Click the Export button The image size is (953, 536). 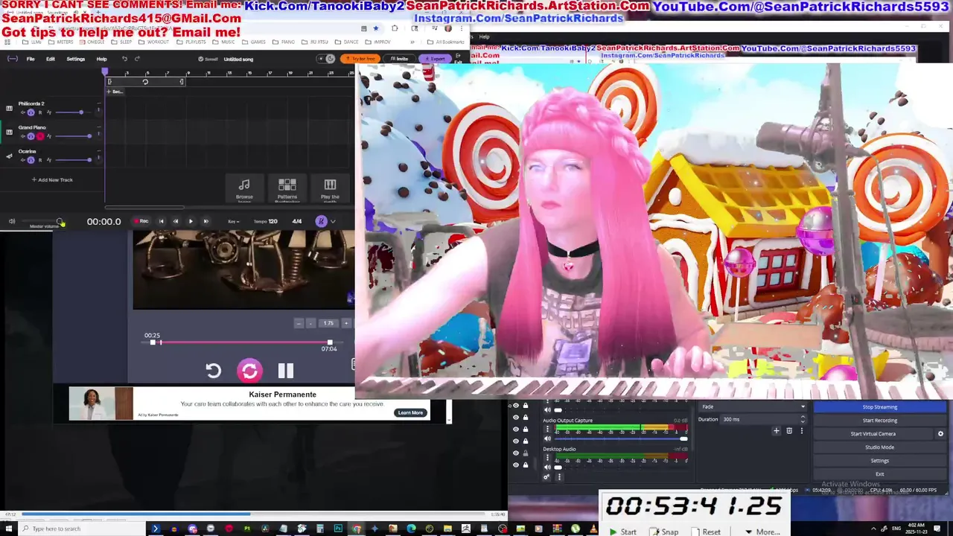point(435,59)
